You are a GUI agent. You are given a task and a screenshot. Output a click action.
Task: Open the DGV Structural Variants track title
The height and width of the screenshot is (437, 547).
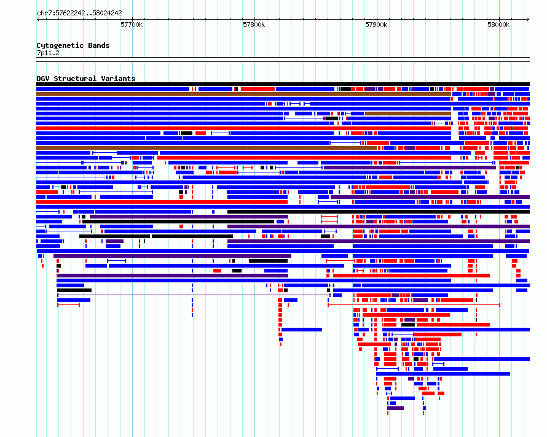[86, 79]
